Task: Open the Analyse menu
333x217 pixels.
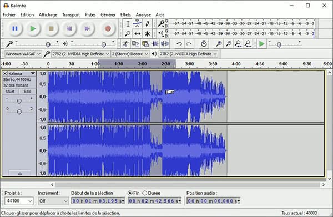Action: tap(143, 14)
